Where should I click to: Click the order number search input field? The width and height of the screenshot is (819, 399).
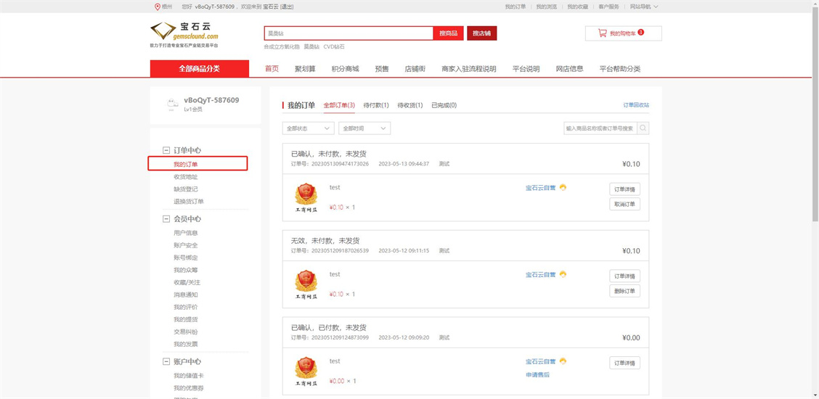[600, 128]
